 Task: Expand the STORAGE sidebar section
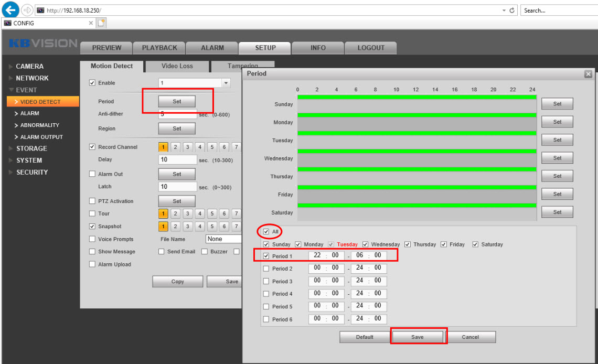point(31,148)
